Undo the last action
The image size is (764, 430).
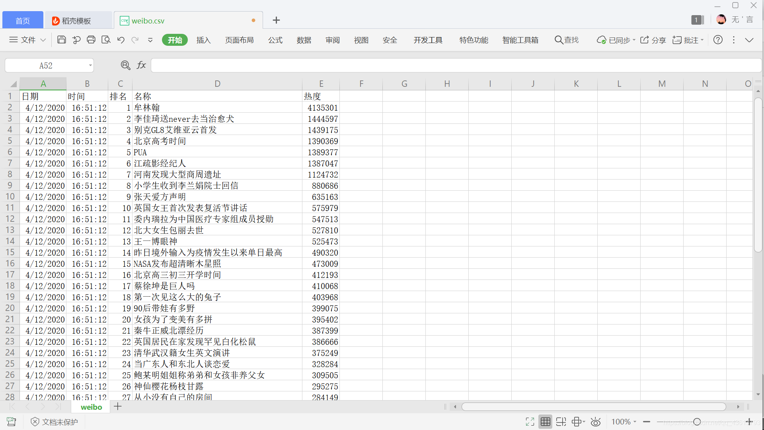(121, 40)
